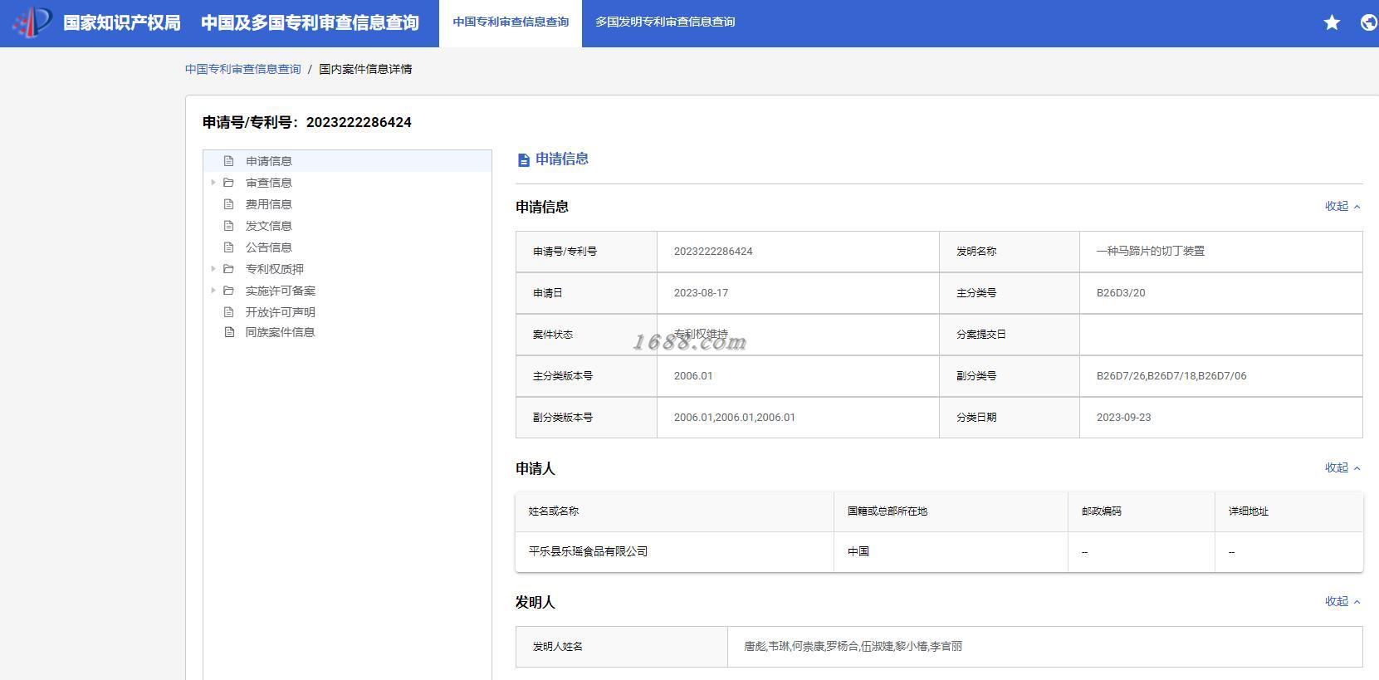Switch to 中国专利审查信息查询 tab
The height and width of the screenshot is (680, 1379).
[x=511, y=22]
